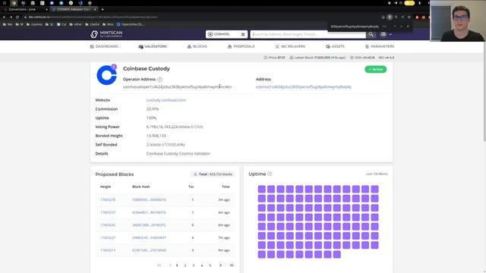Open the COSMOS chain selector dropdown
This screenshot has height=273, width=486.
tap(226, 34)
